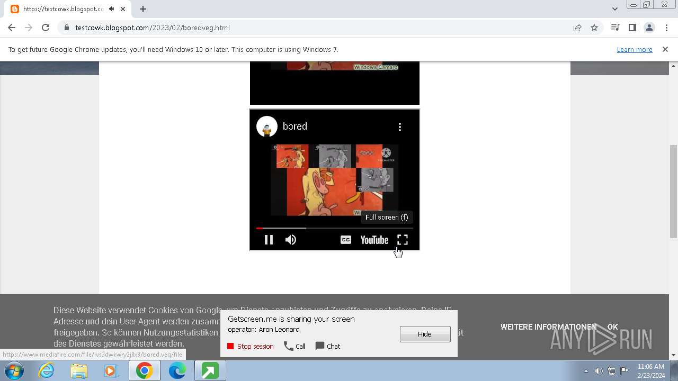The width and height of the screenshot is (678, 381).
Task: Open Windows Media Player from taskbar
Action: (111, 371)
